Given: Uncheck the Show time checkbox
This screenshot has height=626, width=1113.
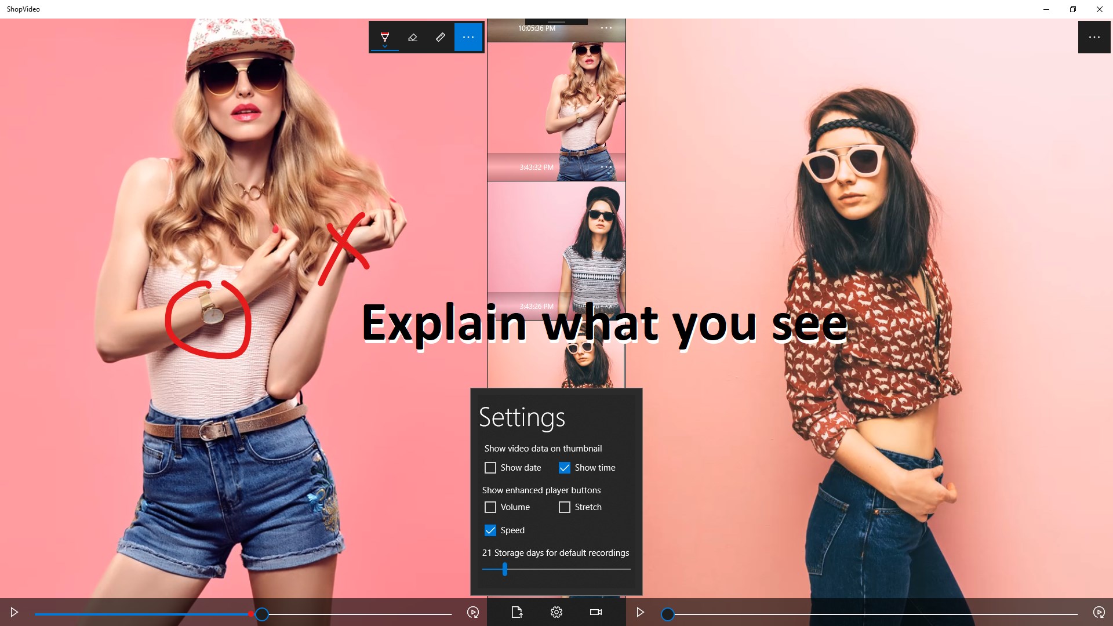Looking at the screenshot, I should coord(565,468).
